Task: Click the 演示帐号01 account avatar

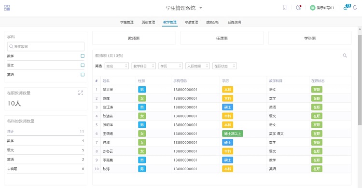Action: pos(312,8)
